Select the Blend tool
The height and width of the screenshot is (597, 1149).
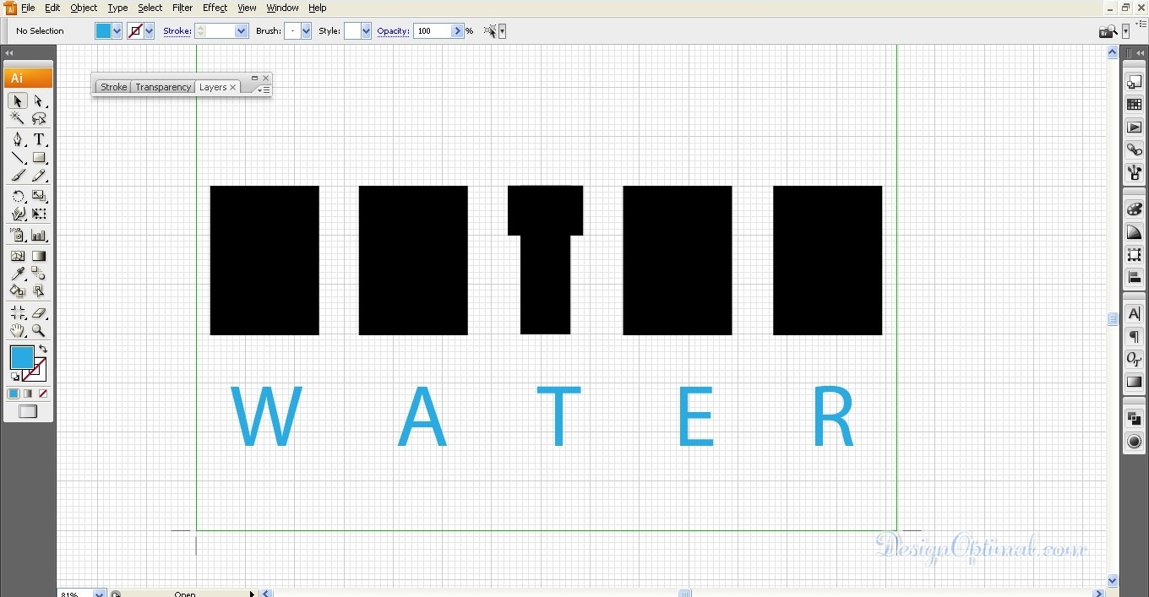click(x=39, y=274)
